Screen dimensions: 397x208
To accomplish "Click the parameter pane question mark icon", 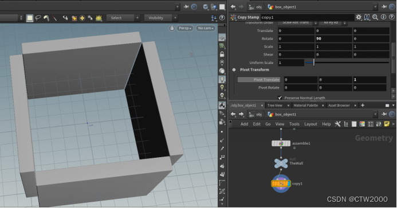I will (x=392, y=17).
